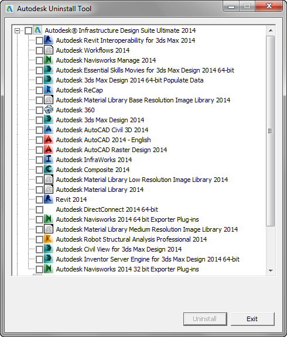Click the Civil View for 3ds Max icon
The width and height of the screenshot is (287, 337).
pos(49,249)
